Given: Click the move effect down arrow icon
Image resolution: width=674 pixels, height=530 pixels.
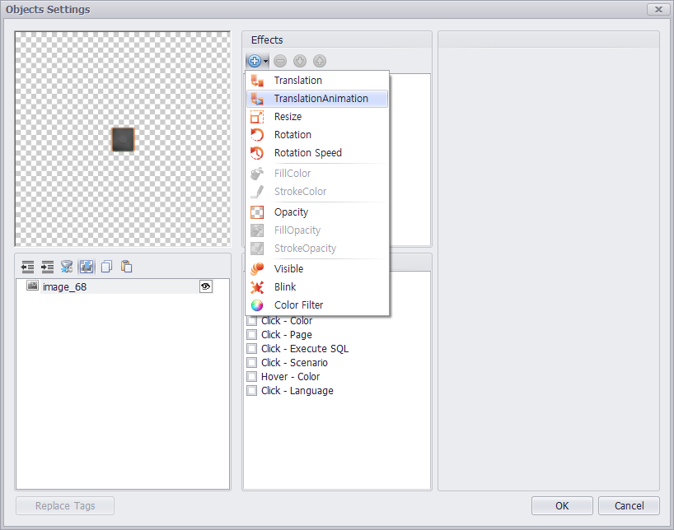Looking at the screenshot, I should [300, 61].
